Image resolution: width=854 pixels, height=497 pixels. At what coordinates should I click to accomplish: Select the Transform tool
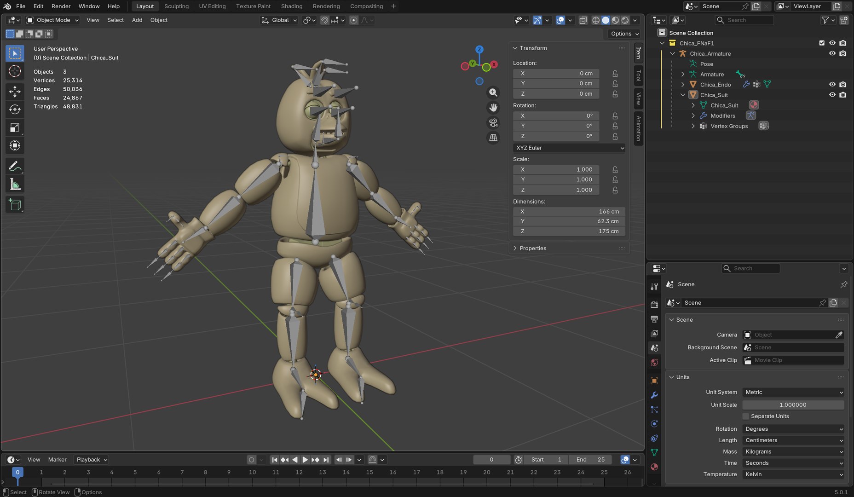pyautogui.click(x=15, y=145)
